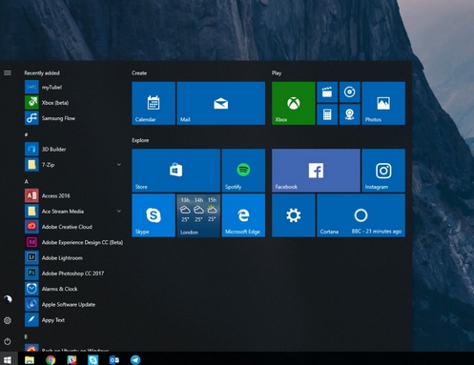
Task: Expand the Start hamburger menu
Action: click(x=8, y=73)
